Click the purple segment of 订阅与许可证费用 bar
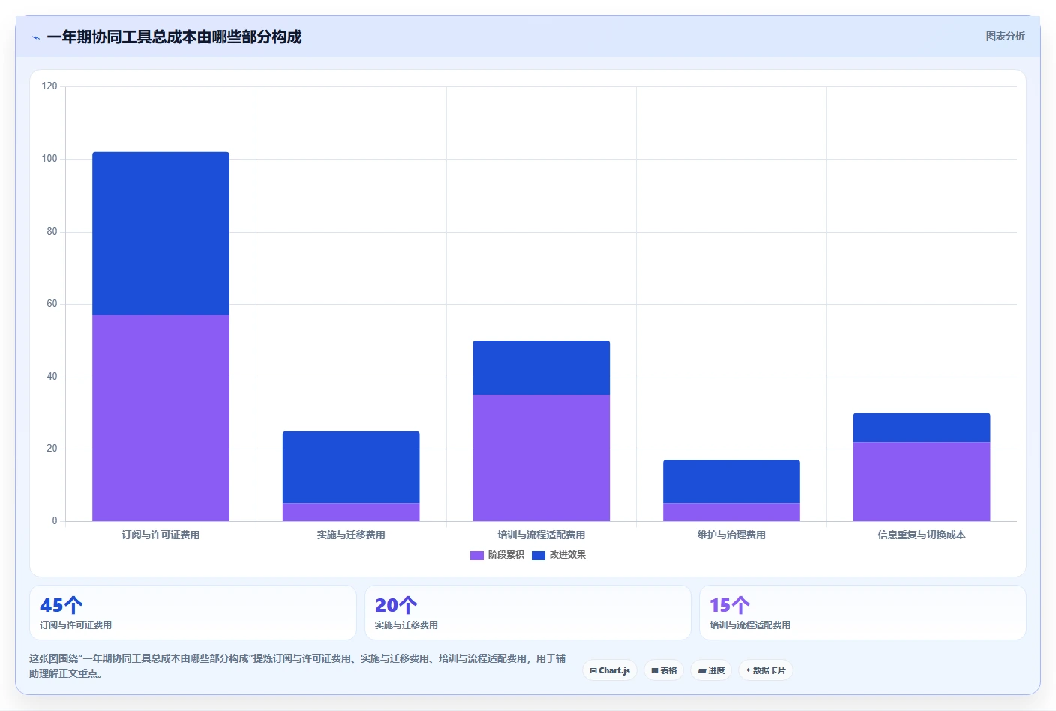Viewport: 1056px width, 711px height. click(161, 418)
